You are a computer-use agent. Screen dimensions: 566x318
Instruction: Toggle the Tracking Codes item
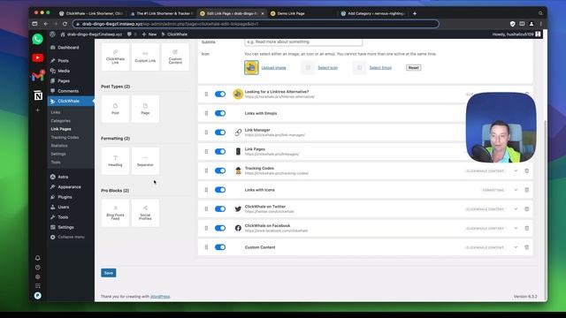click(x=220, y=170)
